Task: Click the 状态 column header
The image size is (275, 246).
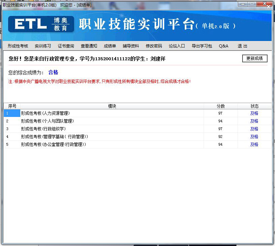Action: 254,106
